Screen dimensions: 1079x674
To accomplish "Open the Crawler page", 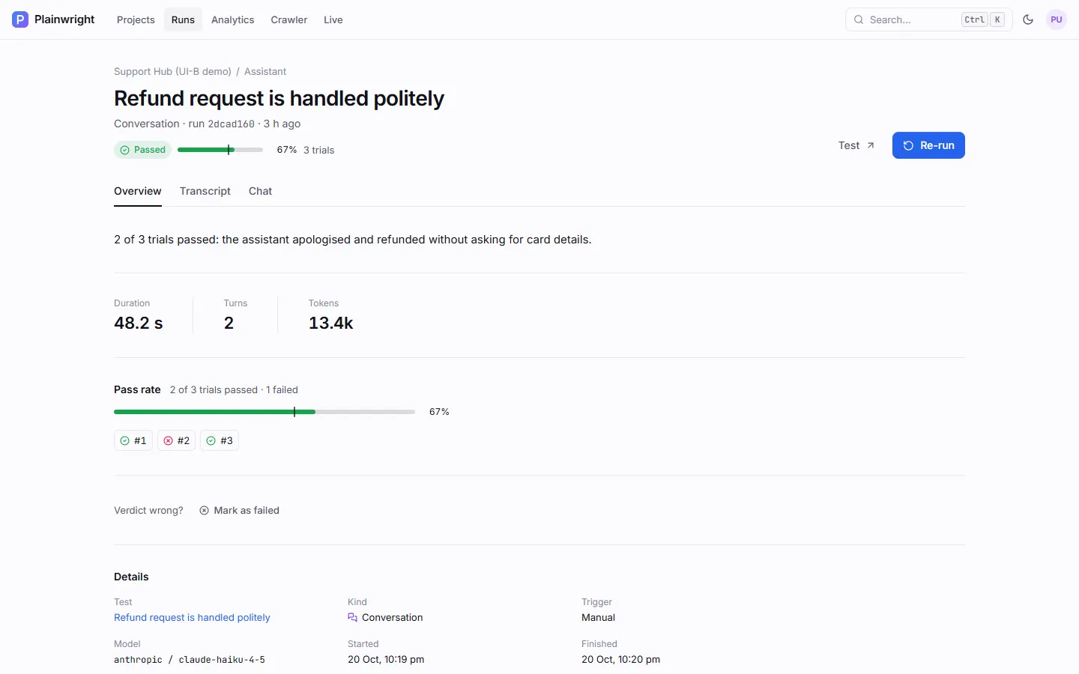I will [289, 19].
